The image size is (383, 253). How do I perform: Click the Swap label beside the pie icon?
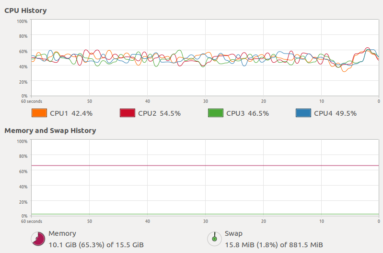[233, 233]
